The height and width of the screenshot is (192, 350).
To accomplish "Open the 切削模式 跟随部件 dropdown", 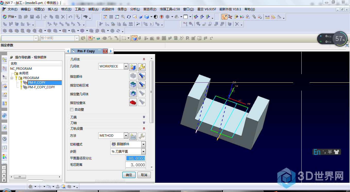I will [144, 144].
